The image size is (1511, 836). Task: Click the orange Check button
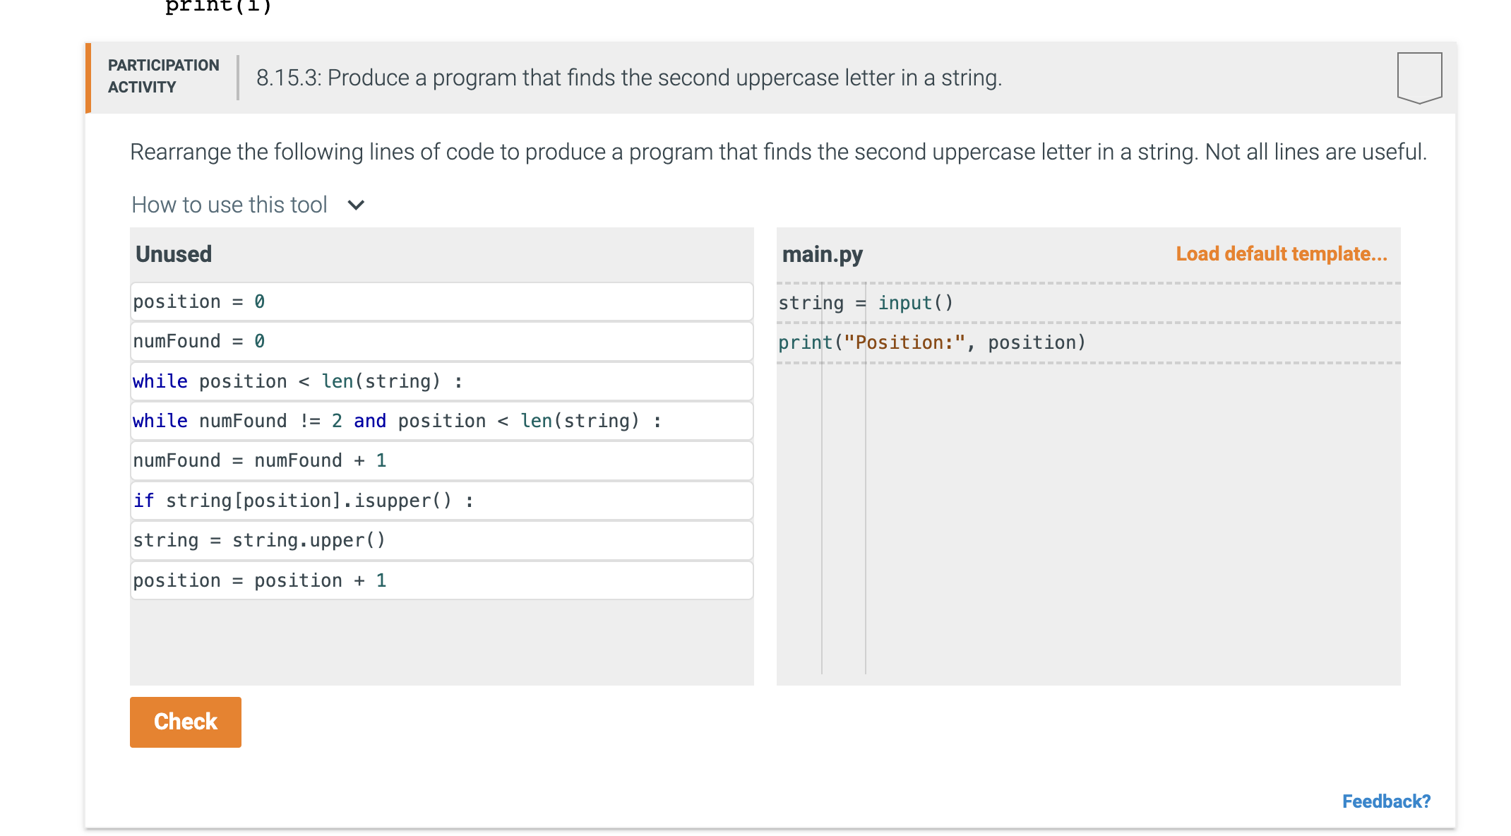(186, 722)
